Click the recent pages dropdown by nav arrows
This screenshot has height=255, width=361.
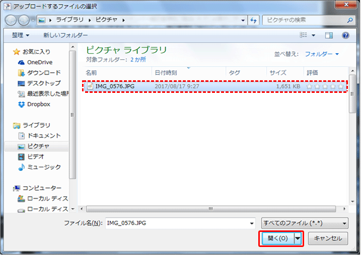pyautogui.click(x=33, y=20)
